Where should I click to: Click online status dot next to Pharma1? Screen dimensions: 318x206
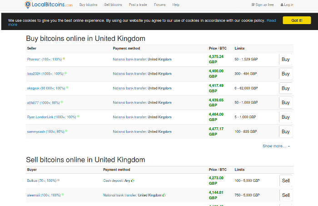64,59
